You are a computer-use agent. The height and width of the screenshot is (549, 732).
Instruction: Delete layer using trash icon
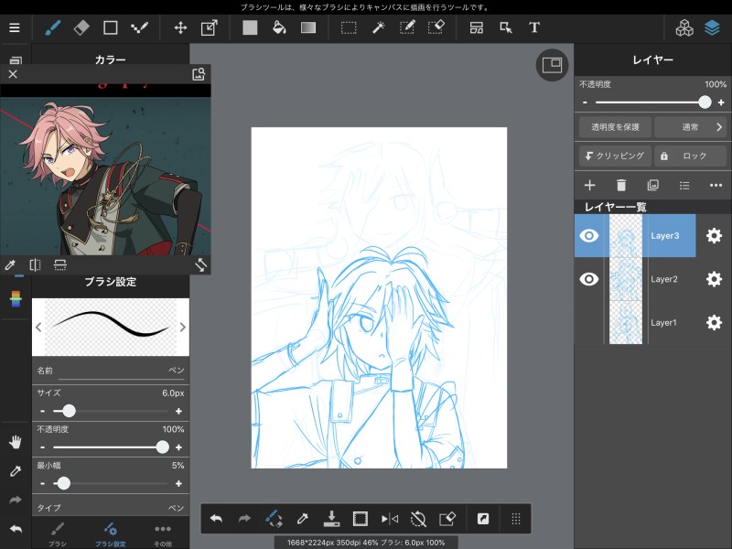621,185
